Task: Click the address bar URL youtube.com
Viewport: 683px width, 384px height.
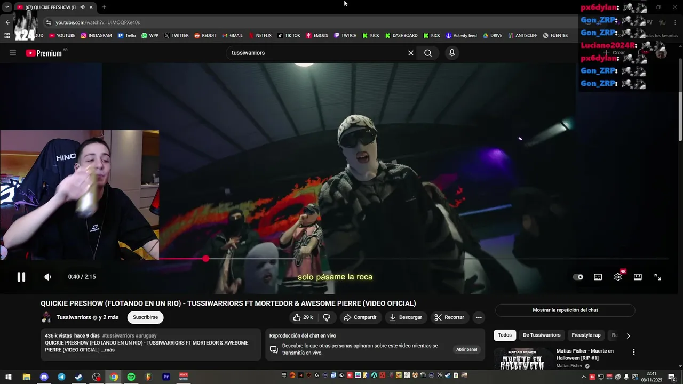Action: (98, 22)
